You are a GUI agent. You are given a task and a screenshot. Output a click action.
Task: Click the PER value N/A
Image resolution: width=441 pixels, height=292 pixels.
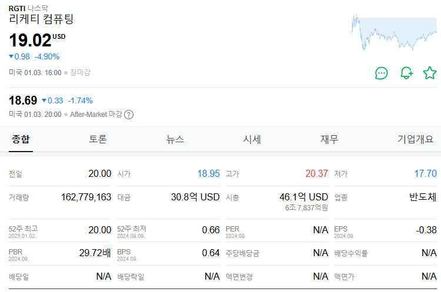pos(320,230)
